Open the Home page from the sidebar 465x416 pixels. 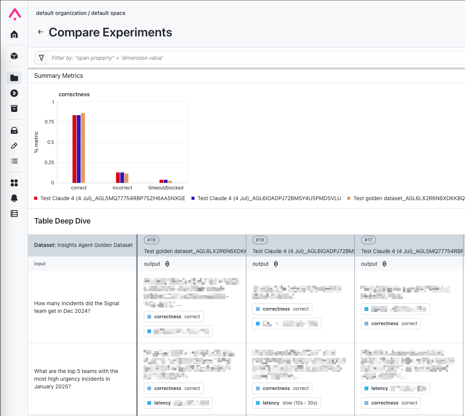(14, 34)
